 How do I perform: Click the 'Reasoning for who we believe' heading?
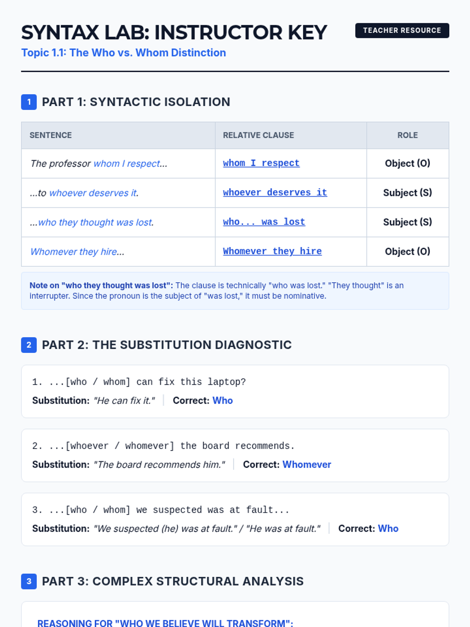tap(165, 622)
